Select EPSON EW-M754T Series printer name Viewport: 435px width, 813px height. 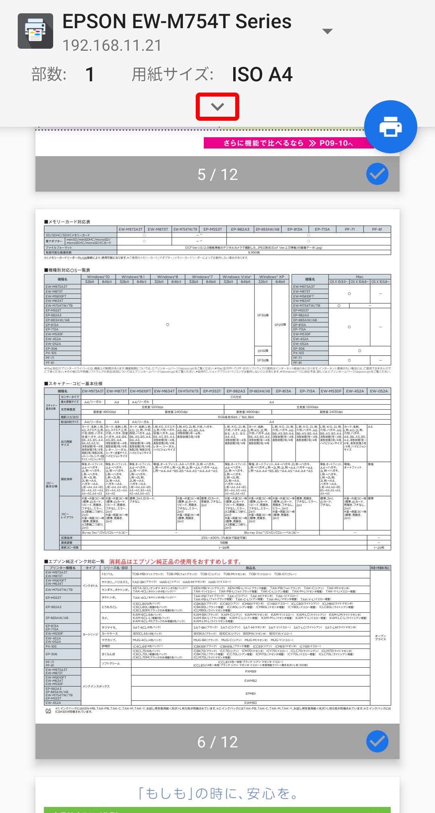pyautogui.click(x=177, y=22)
